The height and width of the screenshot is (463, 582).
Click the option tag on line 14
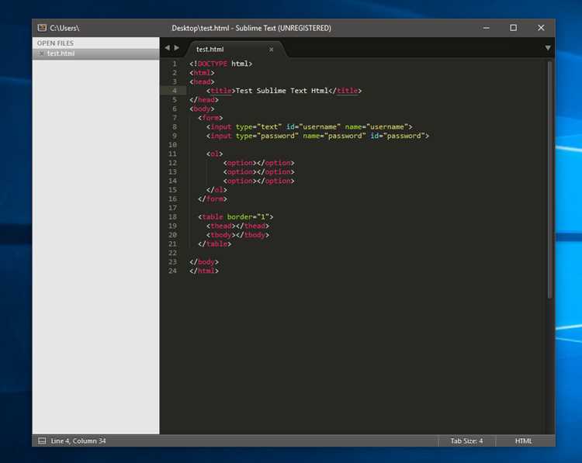coord(258,181)
